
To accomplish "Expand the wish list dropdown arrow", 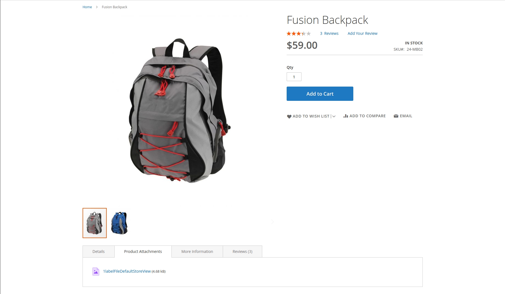I will pyautogui.click(x=334, y=116).
